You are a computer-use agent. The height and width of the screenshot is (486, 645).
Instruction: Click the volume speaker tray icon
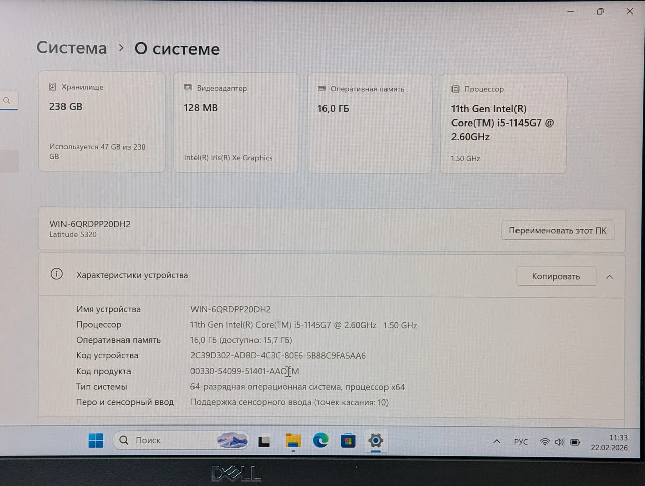560,442
